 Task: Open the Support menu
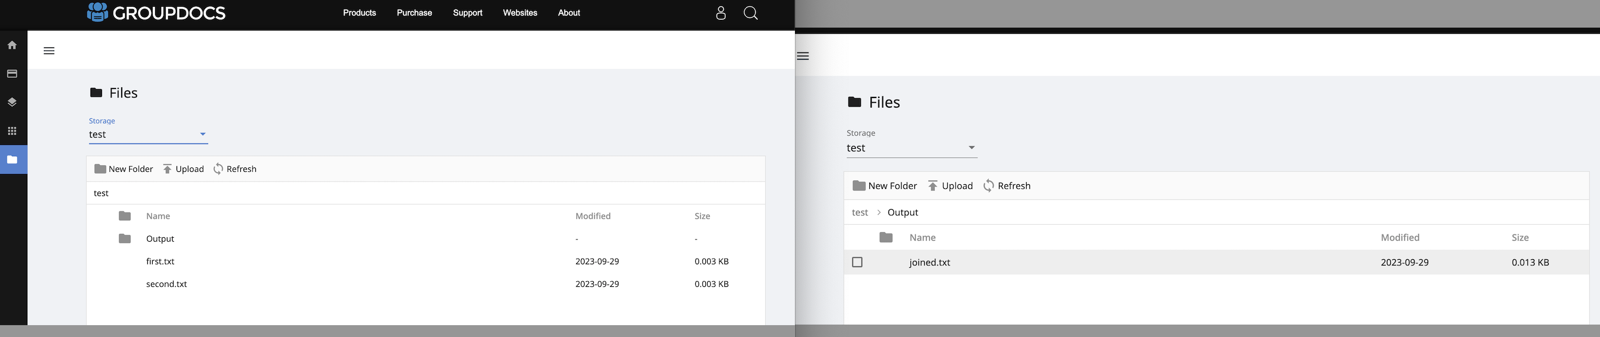click(468, 13)
